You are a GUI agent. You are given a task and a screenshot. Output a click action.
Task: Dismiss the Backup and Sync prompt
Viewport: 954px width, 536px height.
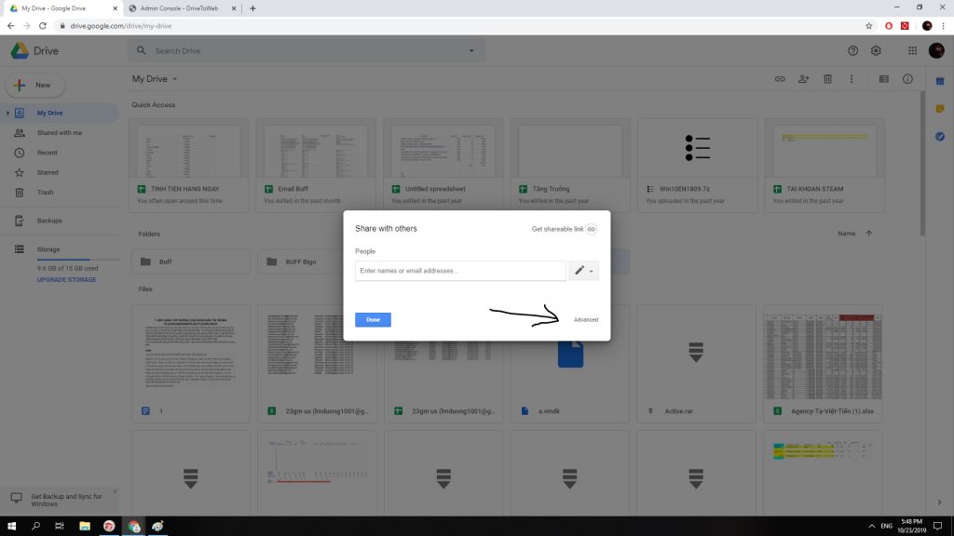pyautogui.click(x=115, y=491)
